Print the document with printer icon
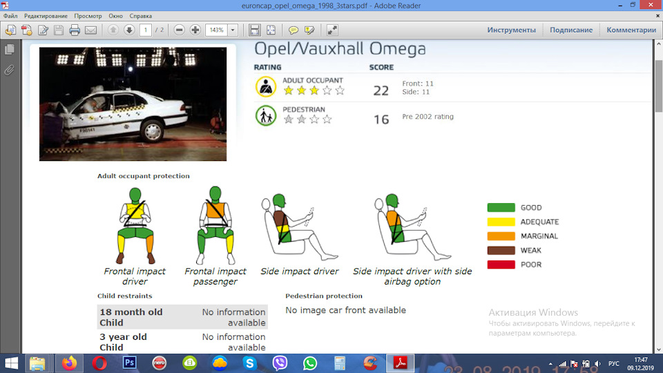 coord(75,30)
